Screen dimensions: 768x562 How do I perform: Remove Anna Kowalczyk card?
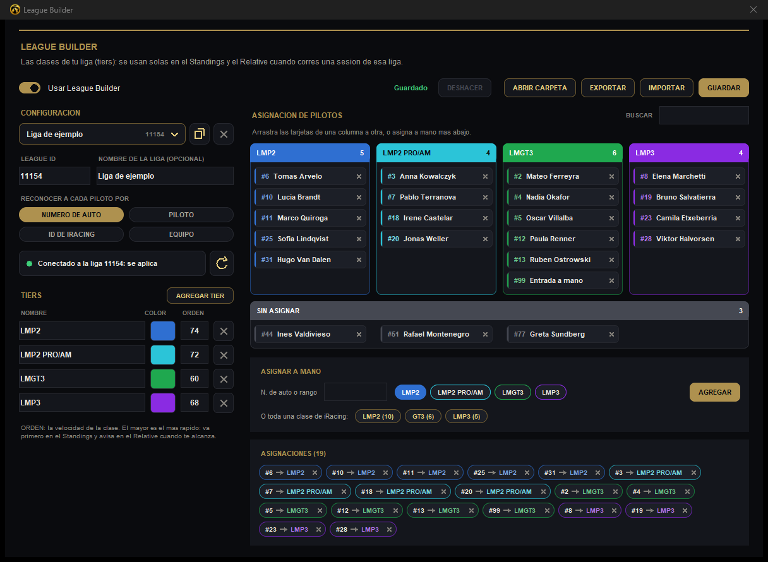point(485,176)
